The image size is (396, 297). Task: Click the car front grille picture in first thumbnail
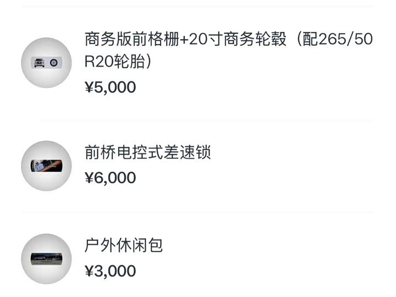(38, 63)
